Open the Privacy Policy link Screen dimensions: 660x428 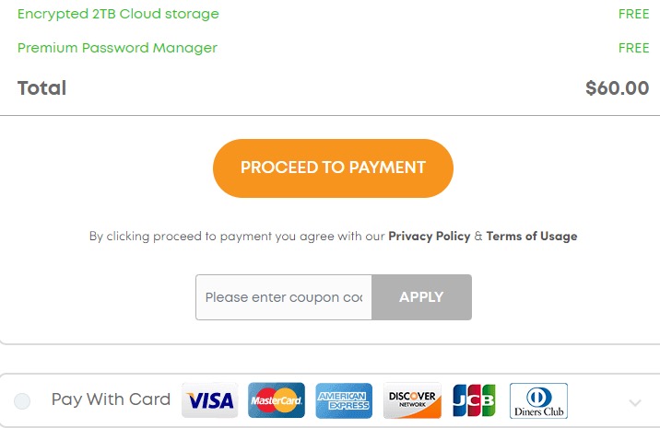[429, 237]
